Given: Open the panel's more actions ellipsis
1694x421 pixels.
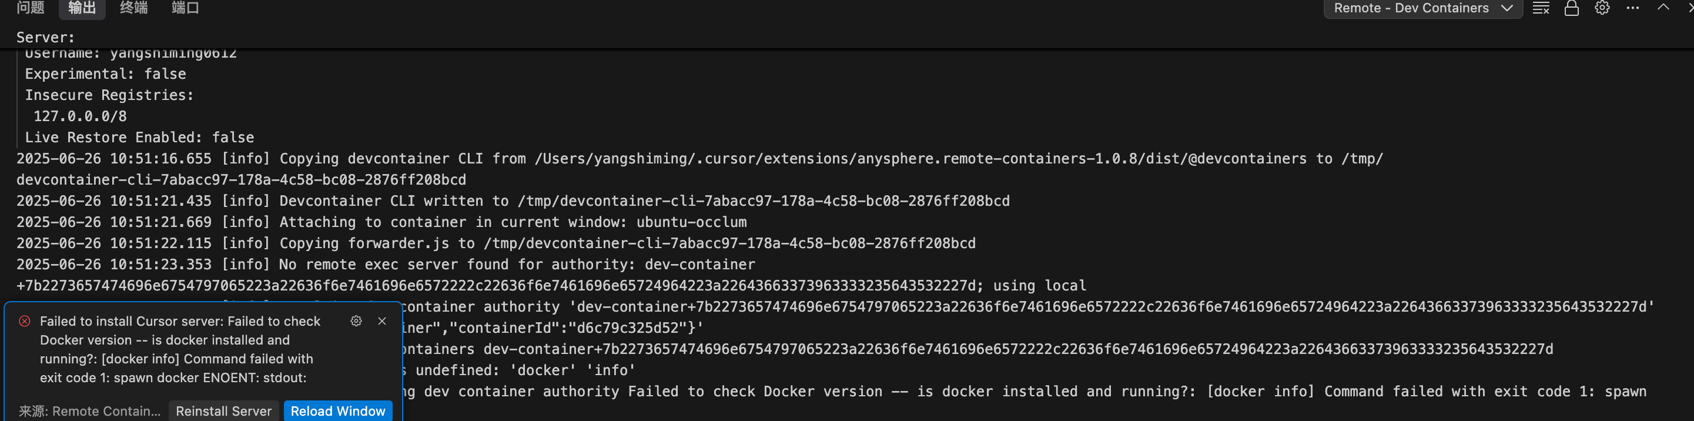Looking at the screenshot, I should tap(1632, 9).
